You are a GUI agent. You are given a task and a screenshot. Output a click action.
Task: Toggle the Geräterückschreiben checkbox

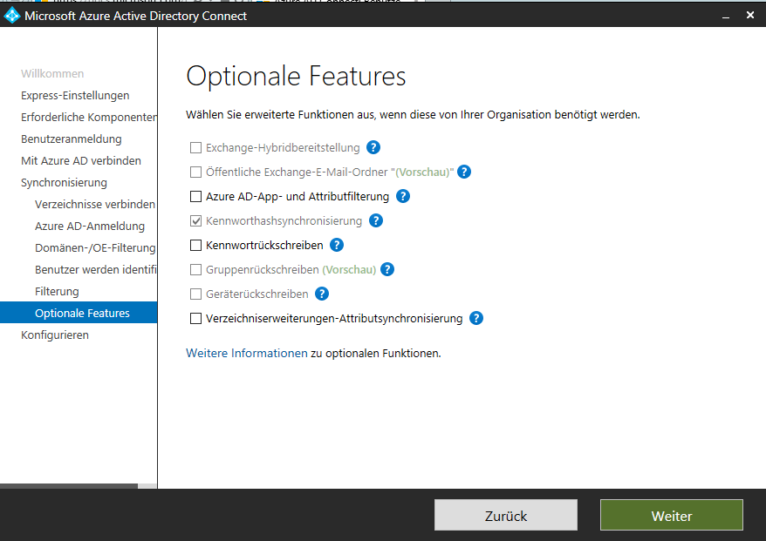point(195,294)
